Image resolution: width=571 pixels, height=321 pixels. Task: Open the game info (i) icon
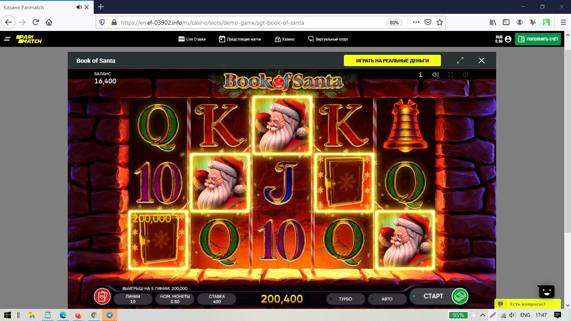[x=420, y=74]
